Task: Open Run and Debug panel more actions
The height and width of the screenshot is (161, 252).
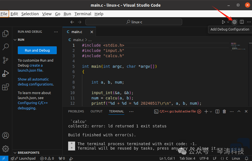Action: (x=56, y=32)
